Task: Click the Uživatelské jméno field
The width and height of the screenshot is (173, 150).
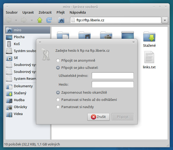Action: [112, 75]
